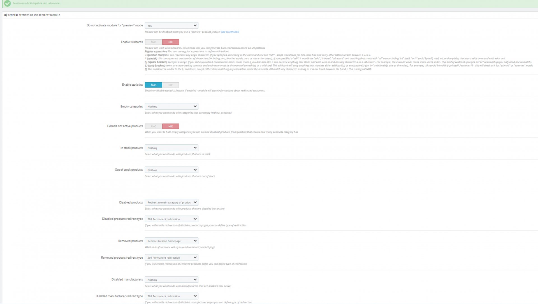
Task: Open the Disabled manufacturers dropdown
Action: (x=171, y=280)
